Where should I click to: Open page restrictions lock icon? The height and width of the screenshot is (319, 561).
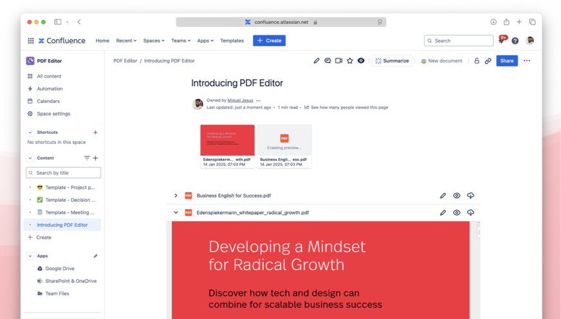477,61
